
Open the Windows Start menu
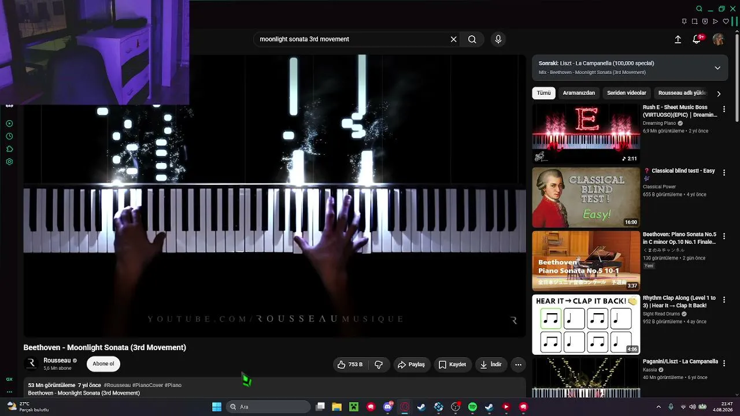coord(217,407)
